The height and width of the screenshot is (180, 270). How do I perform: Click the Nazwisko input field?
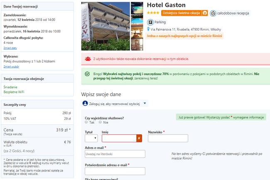(168, 138)
